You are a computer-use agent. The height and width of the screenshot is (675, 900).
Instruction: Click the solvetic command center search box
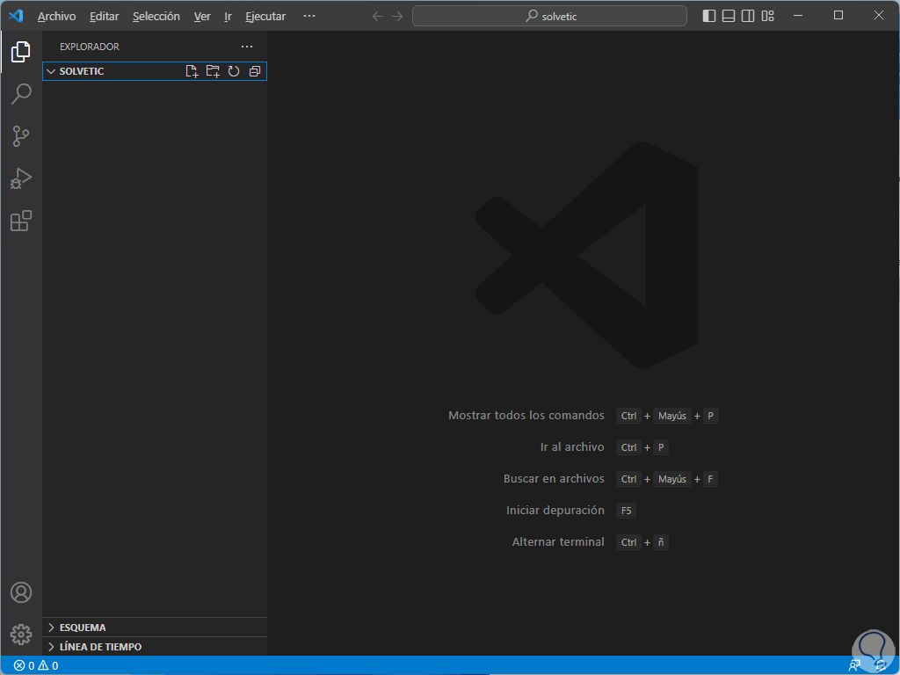[549, 16]
